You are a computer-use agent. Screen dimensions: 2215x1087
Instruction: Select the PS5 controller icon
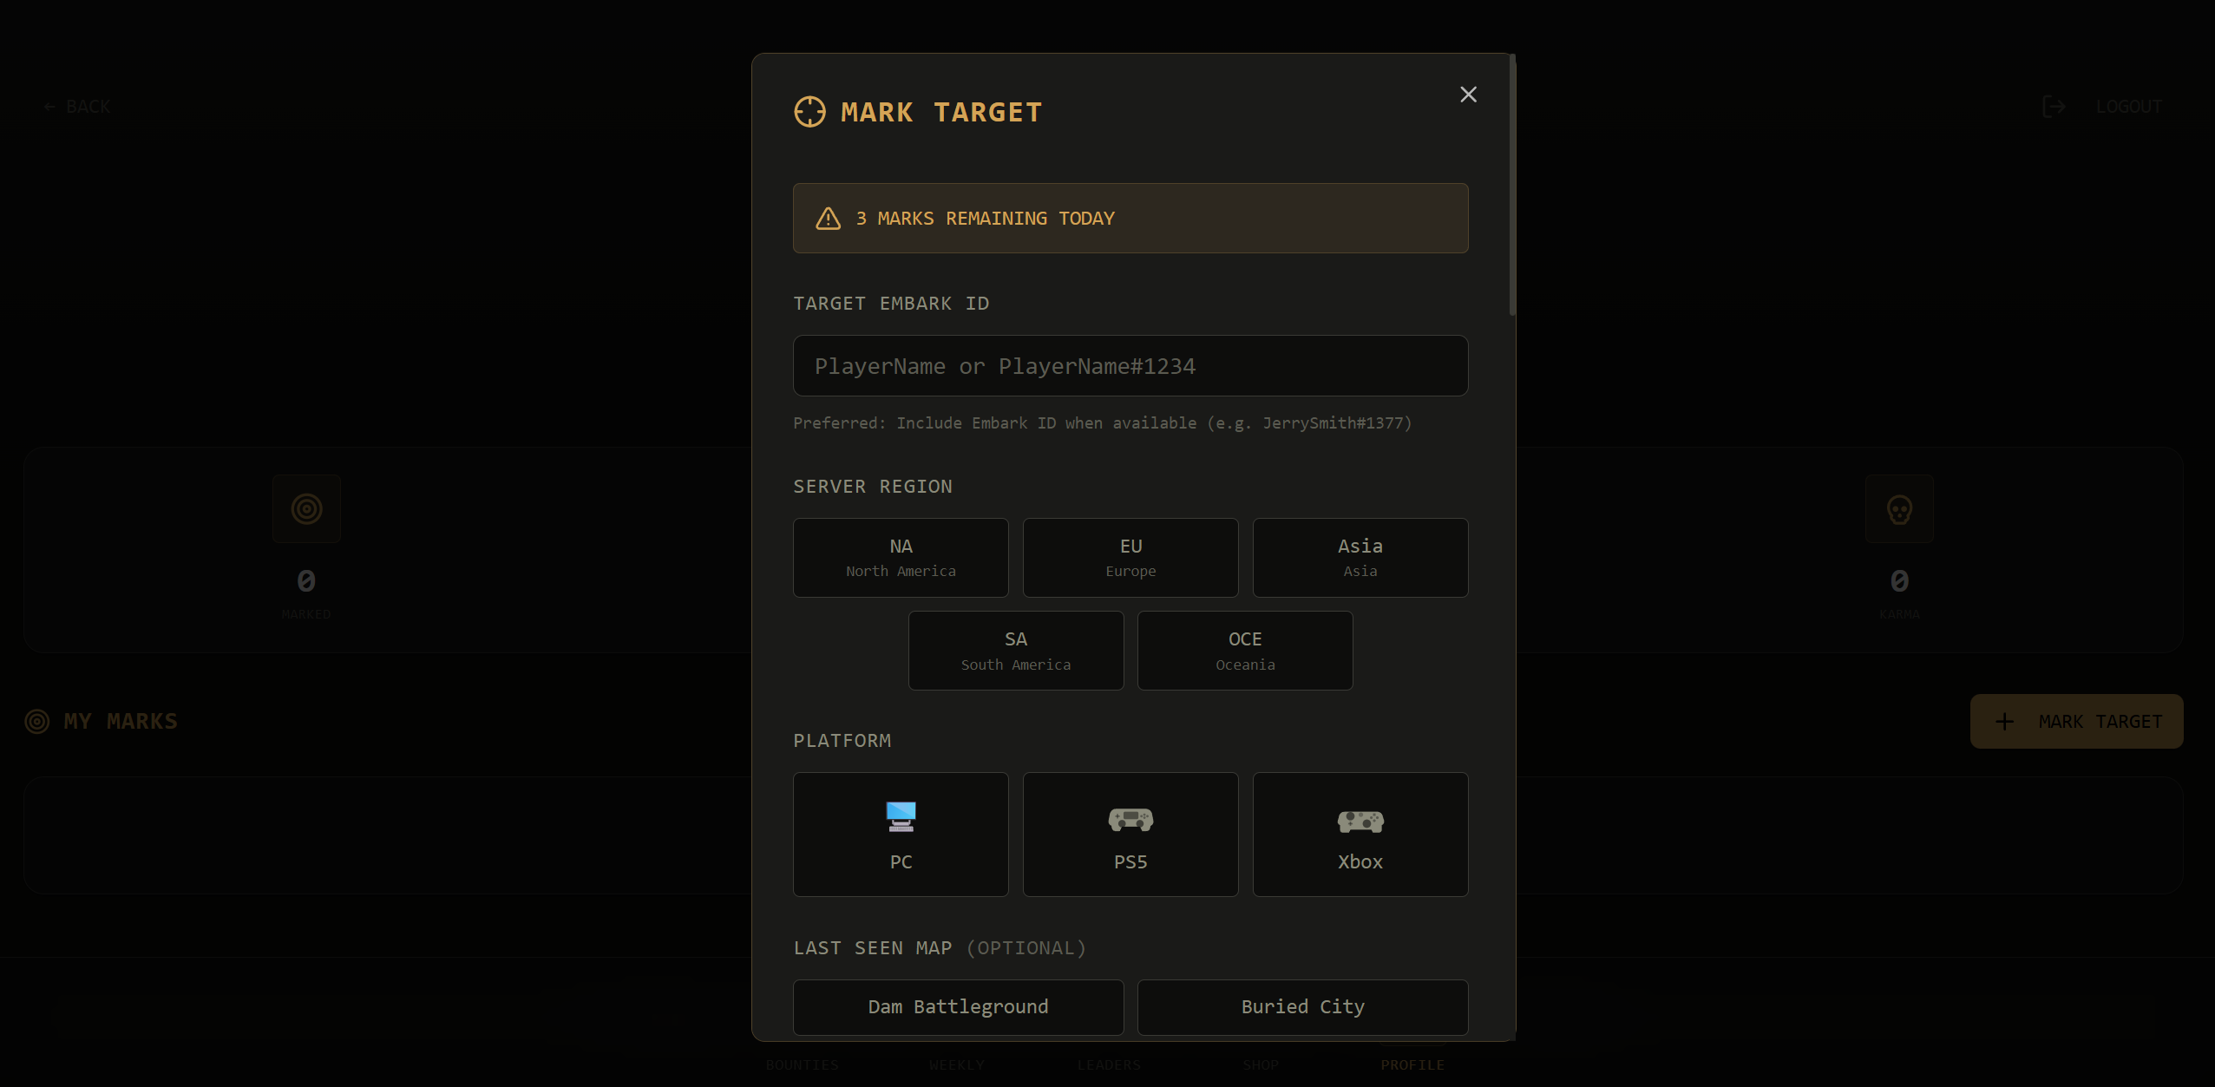point(1130,819)
